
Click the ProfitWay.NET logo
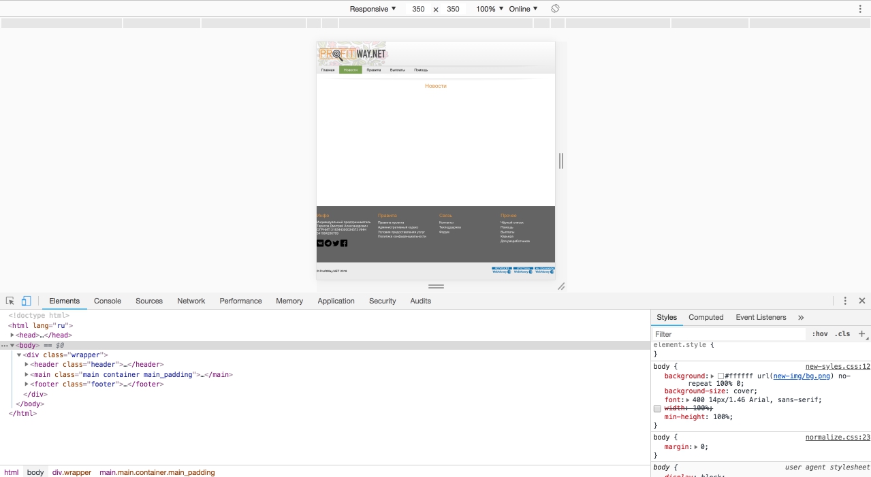pyautogui.click(x=352, y=54)
